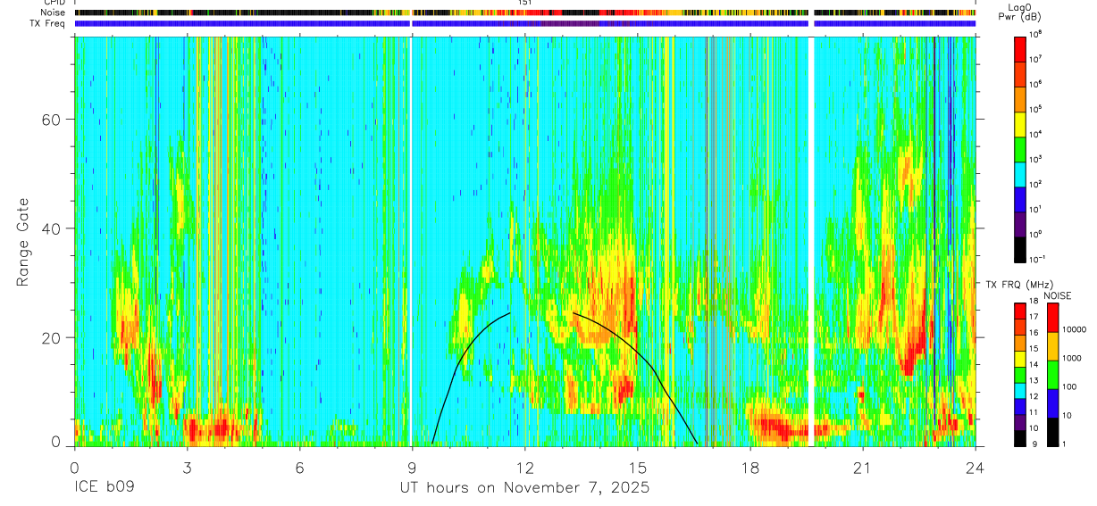This screenshot has width=1097, height=506.
Task: Click the 'NOISE' legend title
Action: 1058,295
